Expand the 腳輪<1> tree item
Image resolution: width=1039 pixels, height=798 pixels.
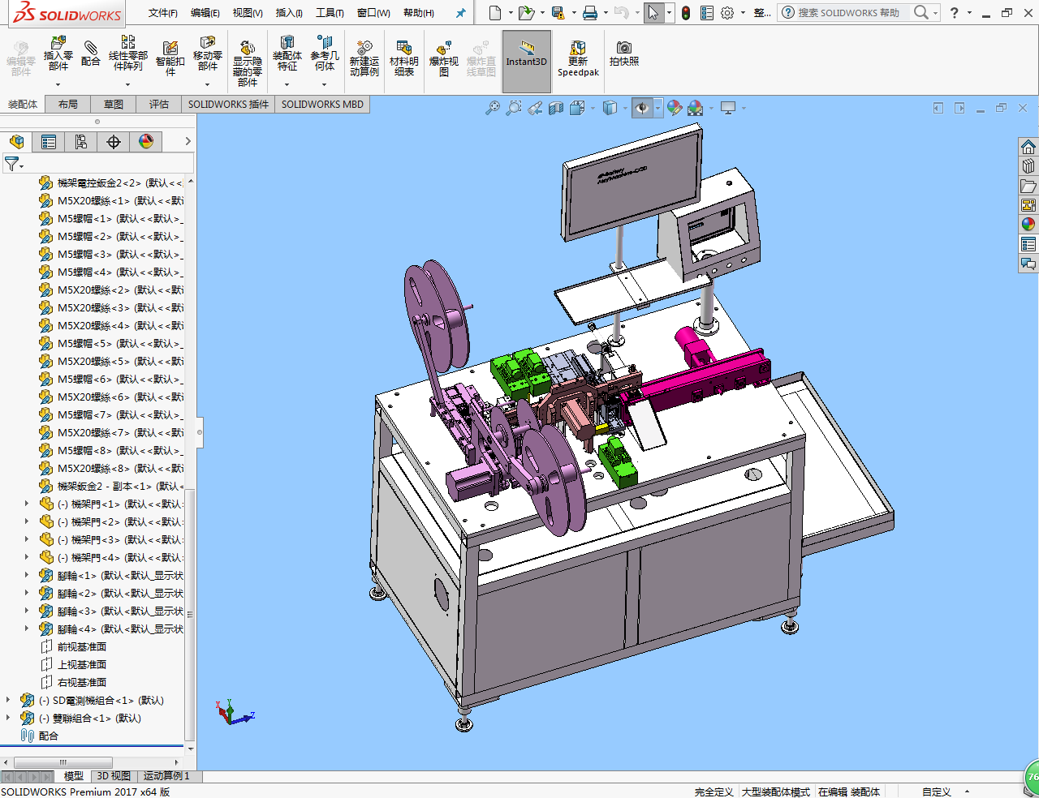pyautogui.click(x=27, y=575)
